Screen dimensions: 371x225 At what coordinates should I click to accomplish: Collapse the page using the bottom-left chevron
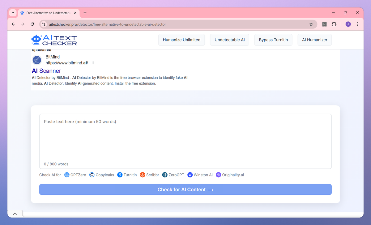(15, 214)
